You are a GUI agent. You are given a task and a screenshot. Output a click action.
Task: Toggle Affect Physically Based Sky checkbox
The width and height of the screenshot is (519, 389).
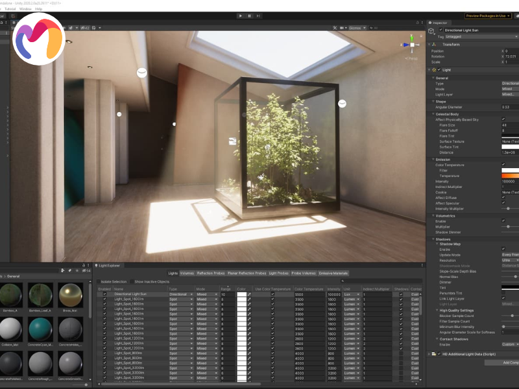(x=503, y=119)
